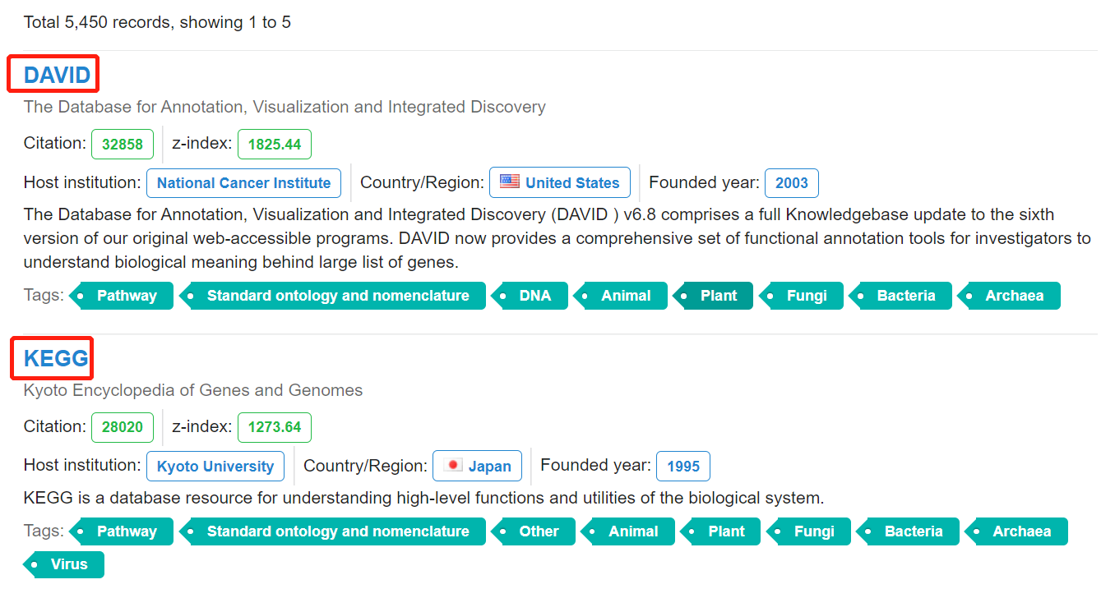Select Standard ontology and nomenclature tag under KEGG

point(332,531)
